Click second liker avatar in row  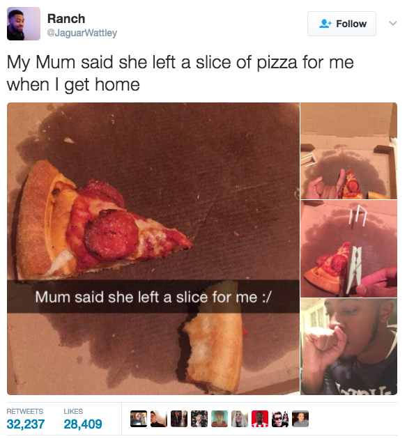159,419
